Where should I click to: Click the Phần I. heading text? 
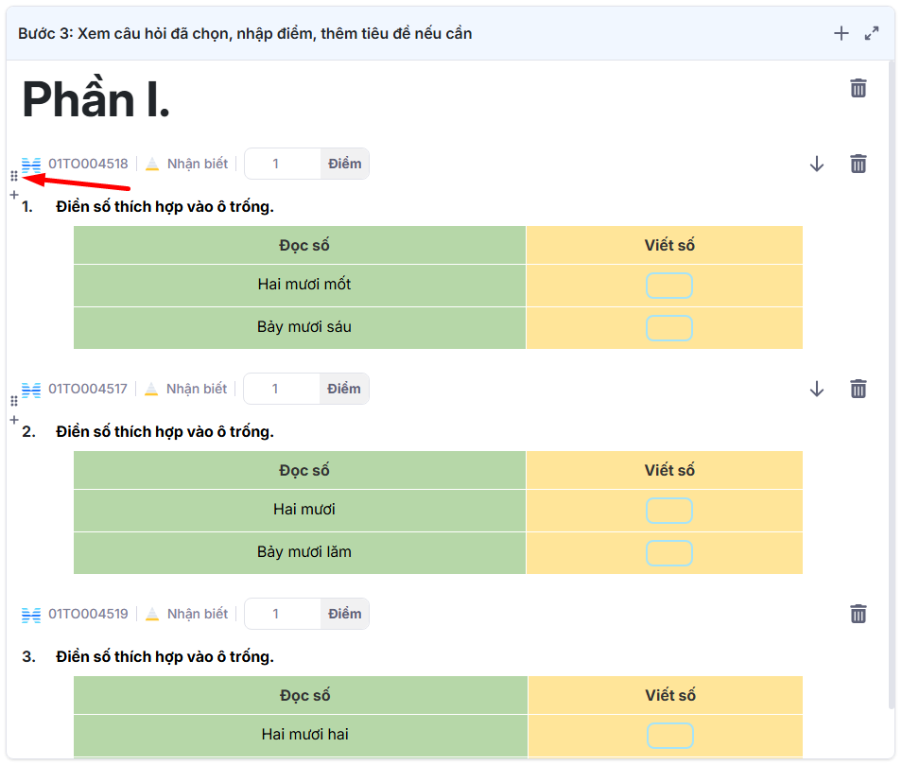click(95, 99)
